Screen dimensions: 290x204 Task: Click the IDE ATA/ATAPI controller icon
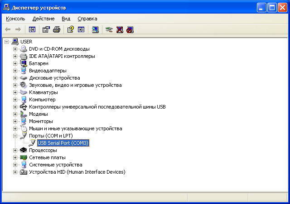[x=24, y=56]
